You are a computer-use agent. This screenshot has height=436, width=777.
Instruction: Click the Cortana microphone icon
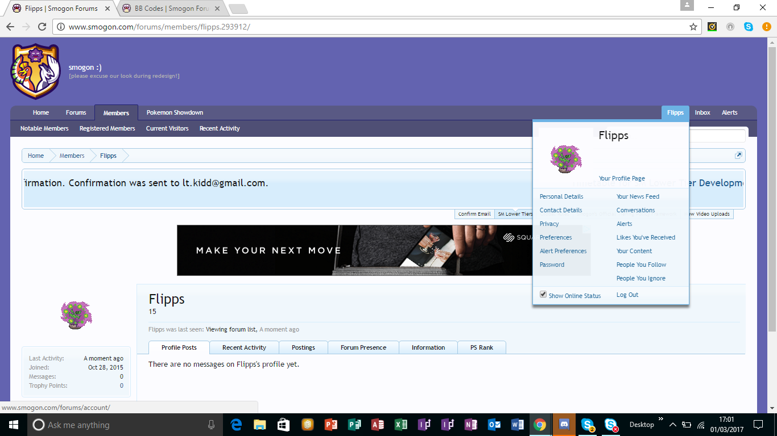tap(211, 425)
